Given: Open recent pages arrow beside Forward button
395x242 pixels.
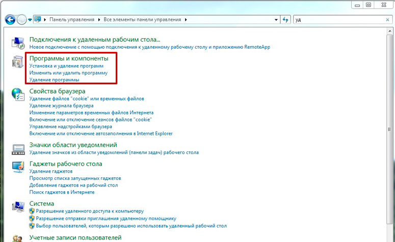Looking at the screenshot, I should point(30,20).
